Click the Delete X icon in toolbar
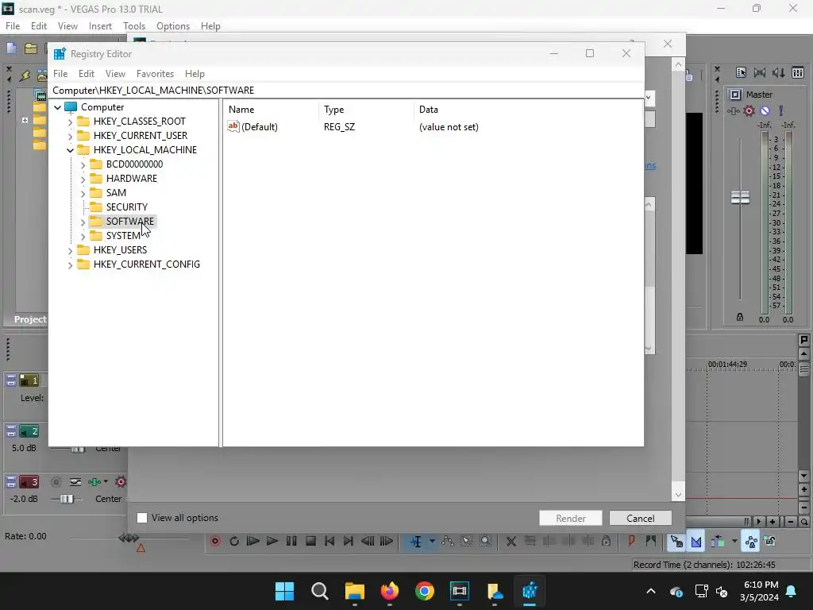 [x=511, y=541]
